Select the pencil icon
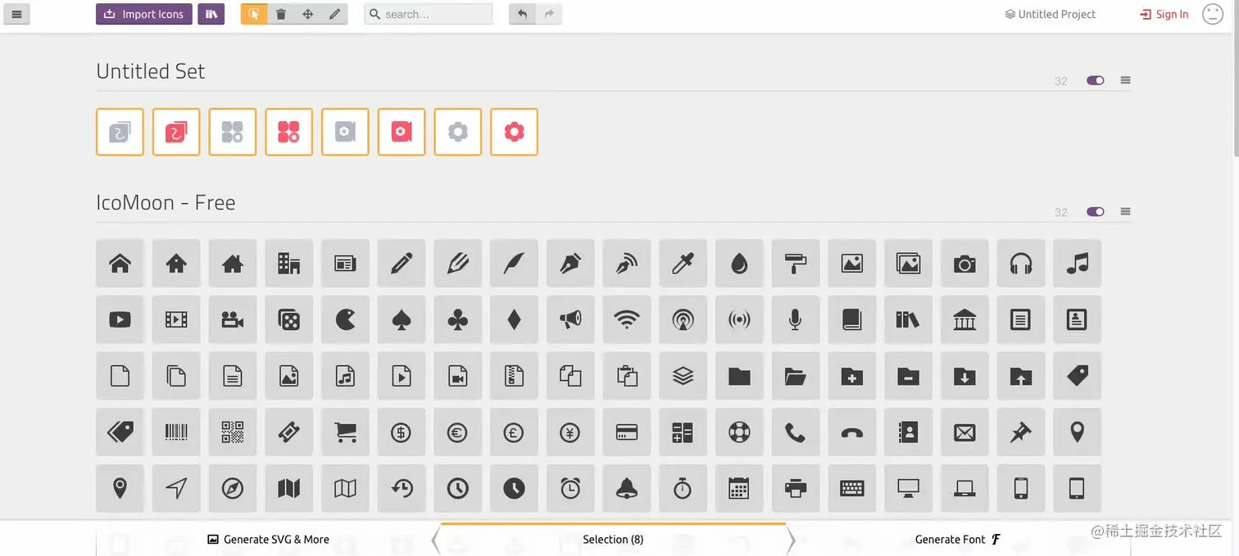 click(402, 263)
